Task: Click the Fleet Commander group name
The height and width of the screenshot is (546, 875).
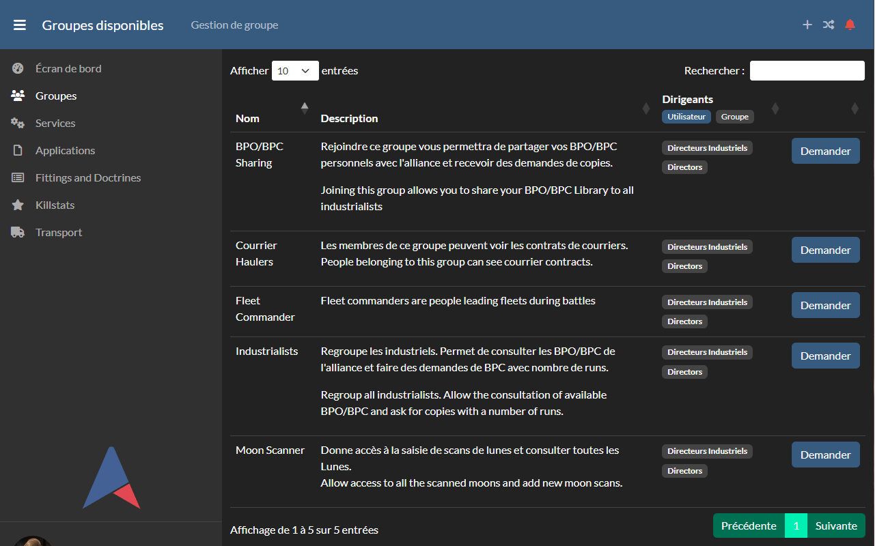Action: pos(265,308)
